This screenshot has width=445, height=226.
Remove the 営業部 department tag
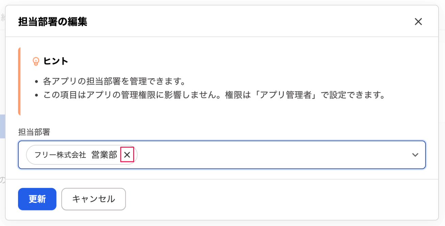127,155
